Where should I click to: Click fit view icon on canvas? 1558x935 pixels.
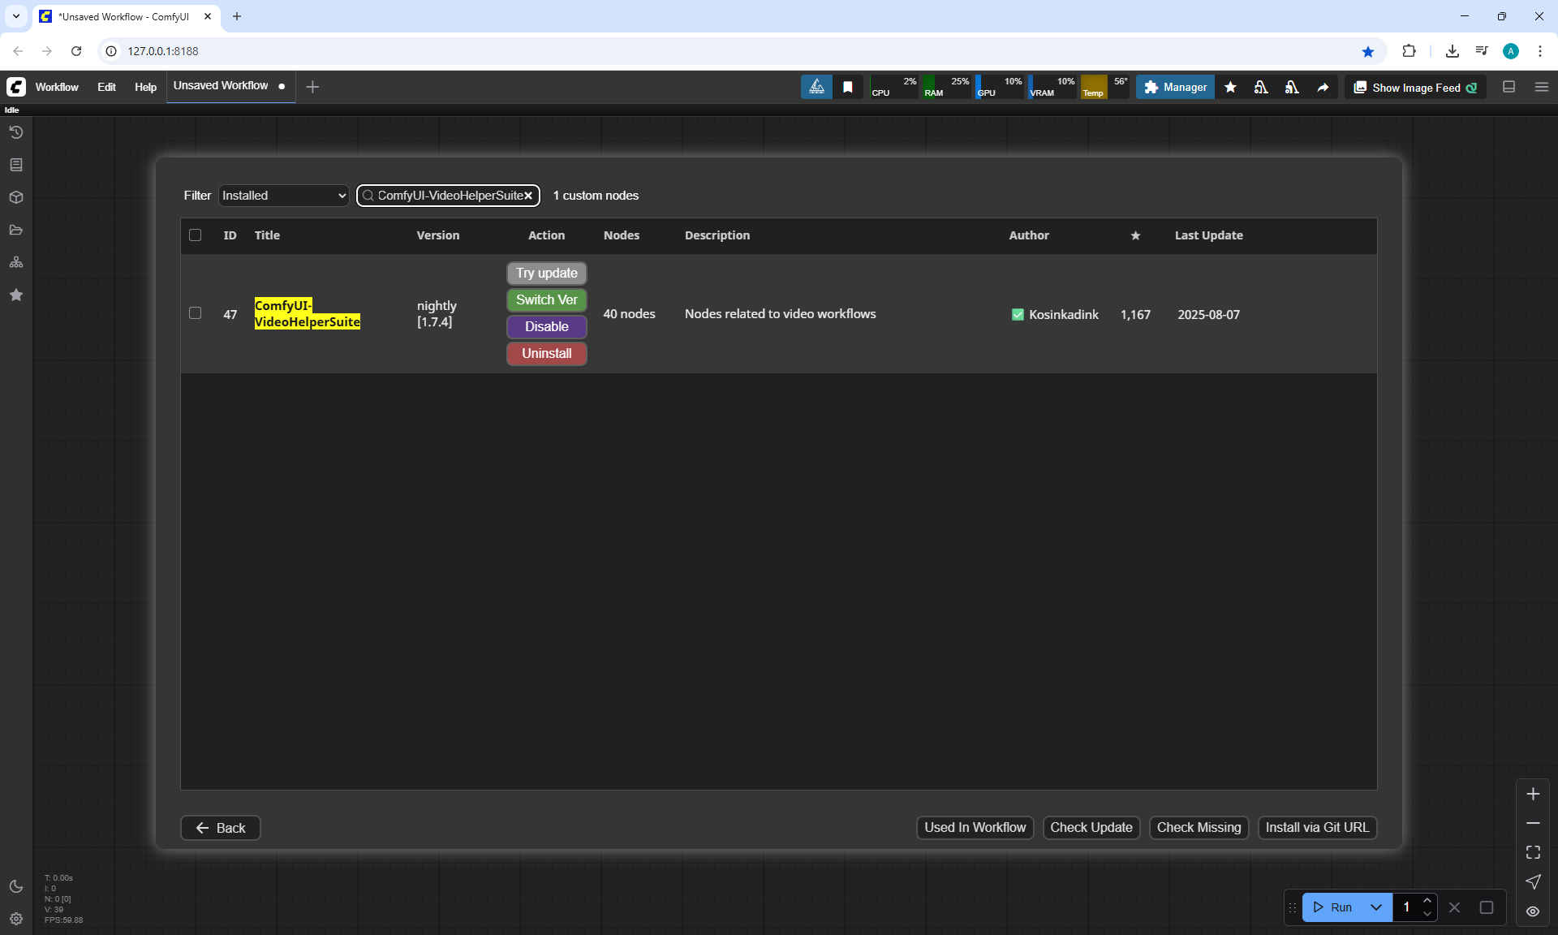coord(1533,852)
